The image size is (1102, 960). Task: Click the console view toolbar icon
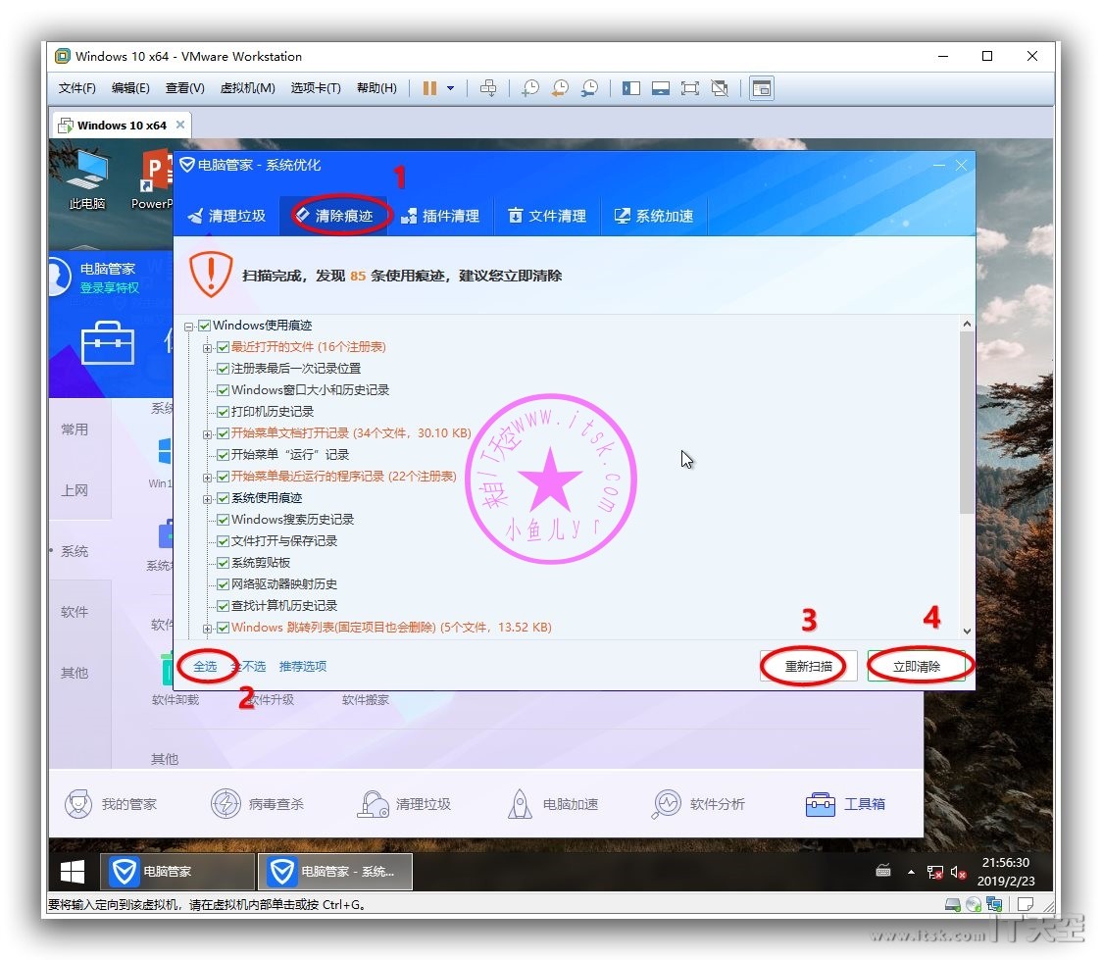pyautogui.click(x=762, y=88)
